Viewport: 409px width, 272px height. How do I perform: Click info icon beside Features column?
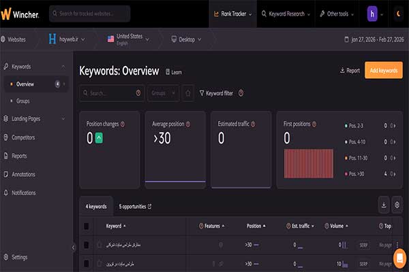(201, 226)
